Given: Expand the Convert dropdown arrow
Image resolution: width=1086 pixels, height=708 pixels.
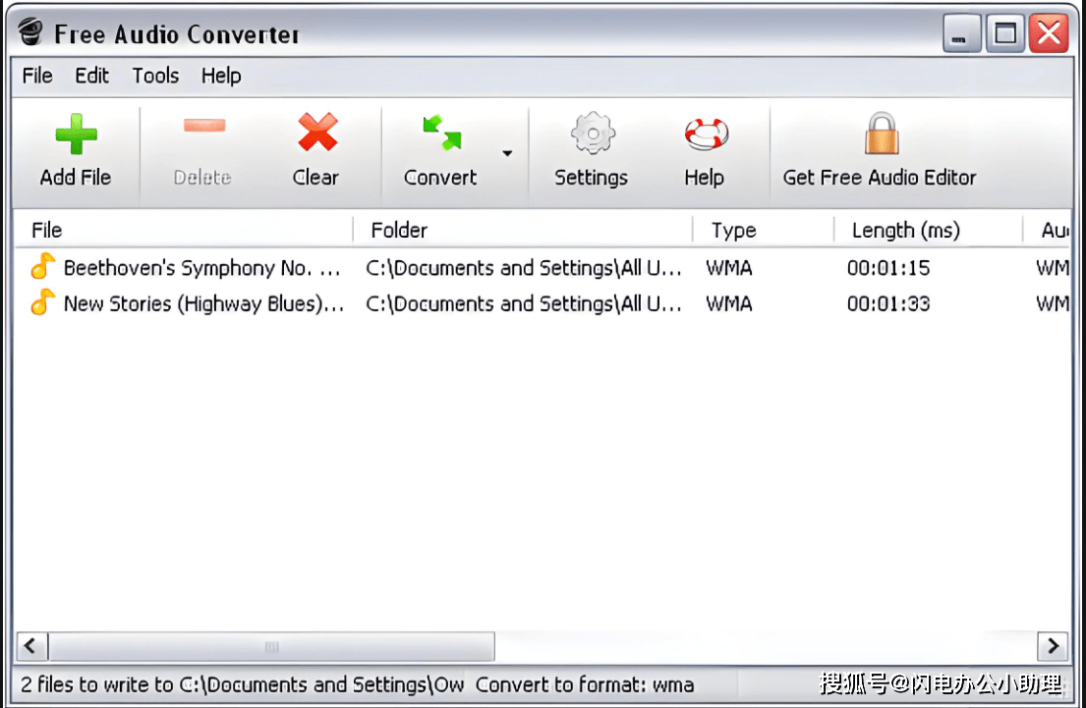Looking at the screenshot, I should (508, 153).
